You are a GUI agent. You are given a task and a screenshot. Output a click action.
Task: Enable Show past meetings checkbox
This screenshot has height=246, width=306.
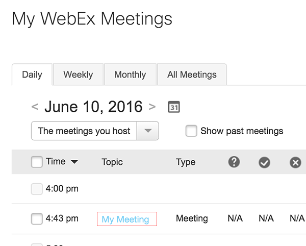coord(191,131)
